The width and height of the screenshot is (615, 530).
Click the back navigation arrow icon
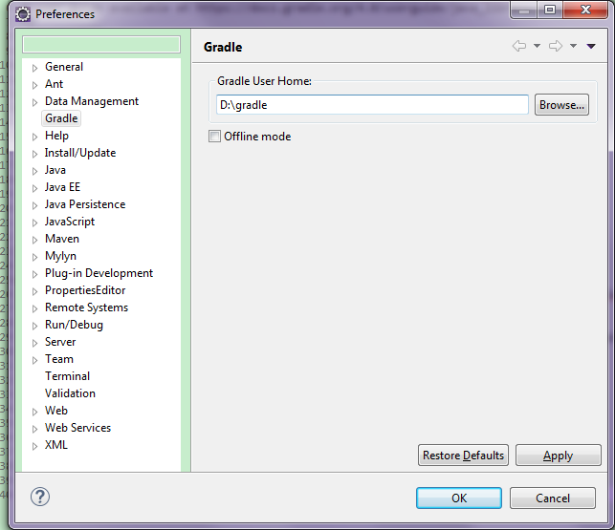pos(519,46)
